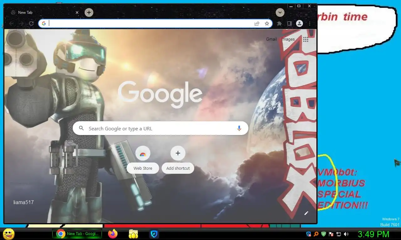Click the green shield tray icon
This screenshot has width=401, height=240.
coord(324,234)
